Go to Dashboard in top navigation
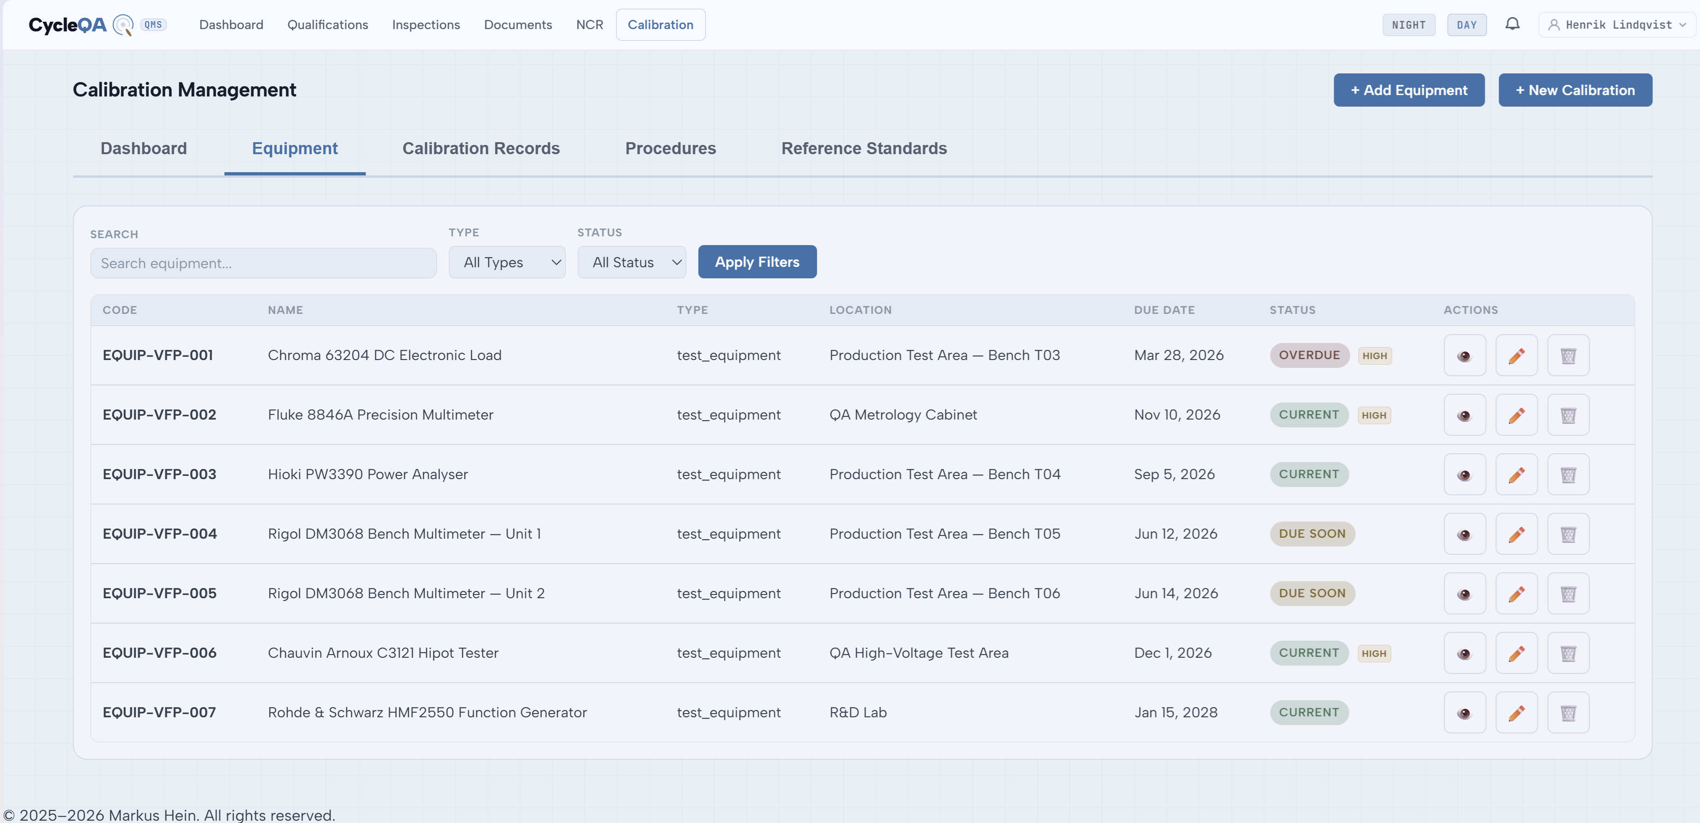Screen dimensions: 1700x823 tap(231, 25)
